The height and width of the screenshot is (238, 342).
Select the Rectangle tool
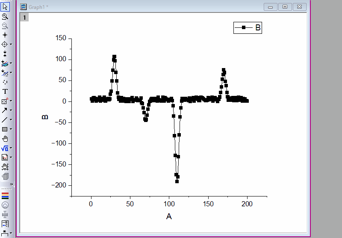point(4,129)
